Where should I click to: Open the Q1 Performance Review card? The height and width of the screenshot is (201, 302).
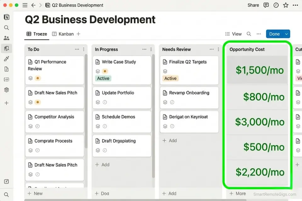coord(55,70)
